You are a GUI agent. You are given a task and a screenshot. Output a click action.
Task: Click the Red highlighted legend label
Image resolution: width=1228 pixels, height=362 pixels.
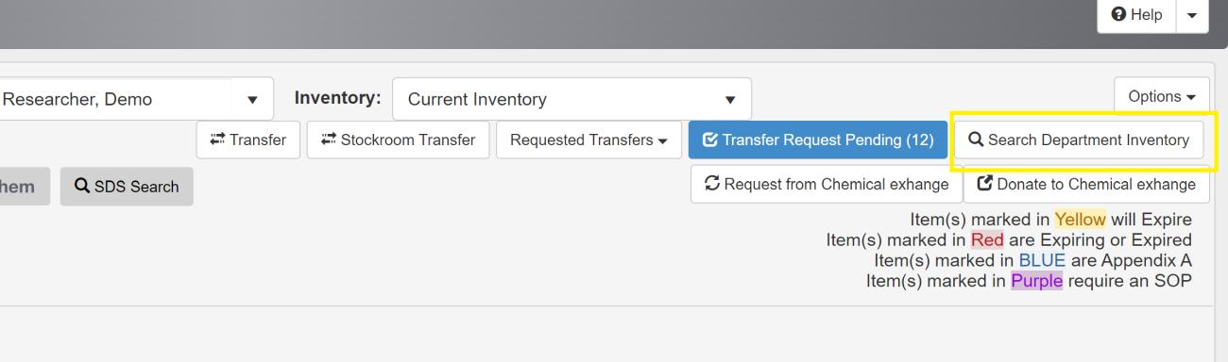tap(987, 239)
